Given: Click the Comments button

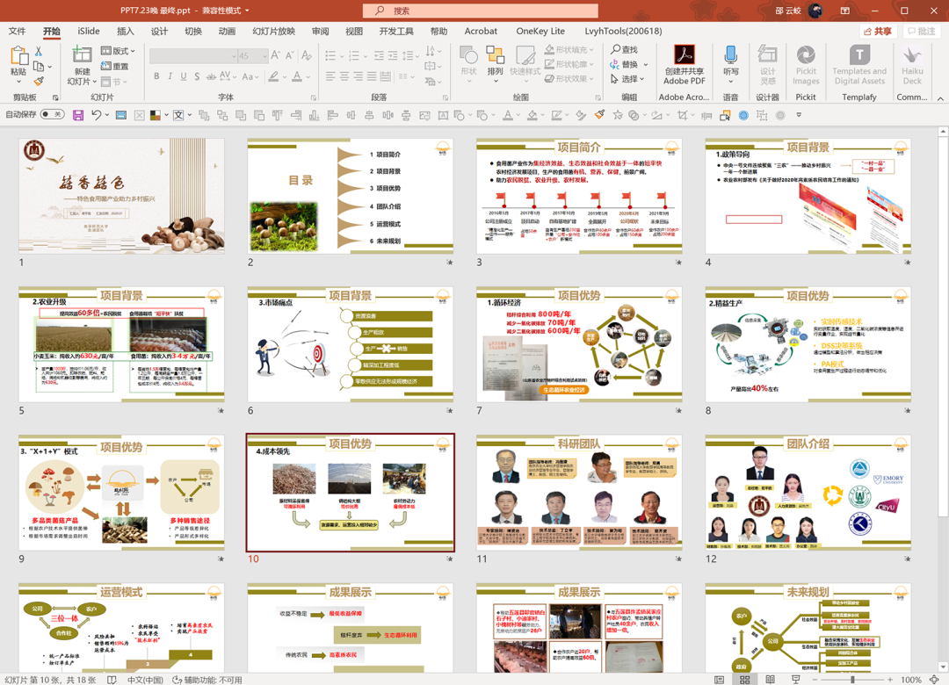Looking at the screenshot, I should point(921,31).
